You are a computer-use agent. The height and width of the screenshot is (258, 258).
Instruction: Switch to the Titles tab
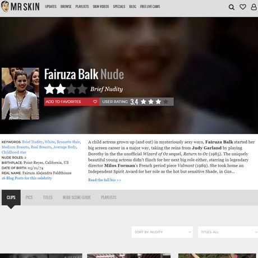click(x=48, y=197)
